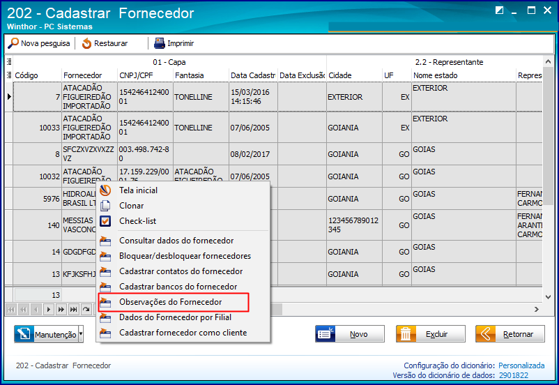Click the Excluir trash can icon

point(406,334)
